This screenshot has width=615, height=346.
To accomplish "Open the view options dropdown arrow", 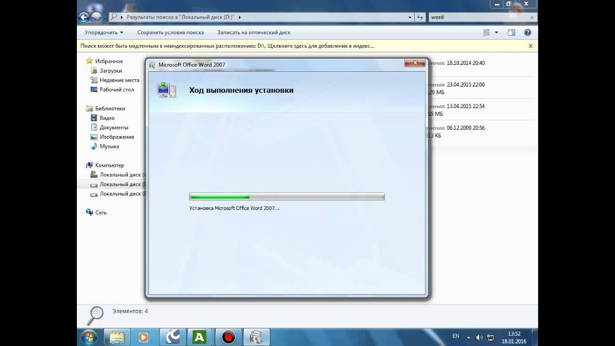I will pos(497,32).
